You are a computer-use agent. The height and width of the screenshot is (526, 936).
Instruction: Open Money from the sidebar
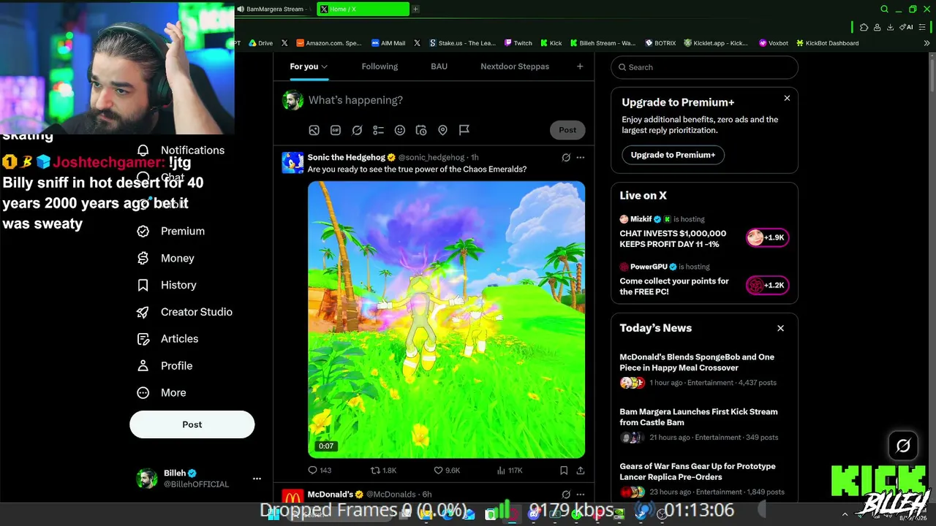pyautogui.click(x=166, y=258)
